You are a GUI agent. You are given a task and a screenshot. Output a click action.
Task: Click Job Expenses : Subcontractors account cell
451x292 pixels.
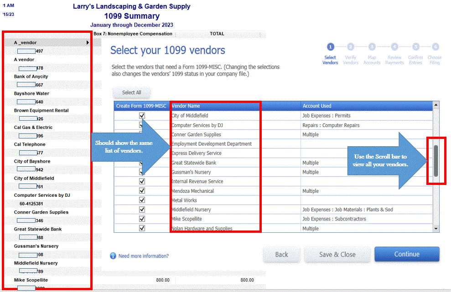point(334,219)
